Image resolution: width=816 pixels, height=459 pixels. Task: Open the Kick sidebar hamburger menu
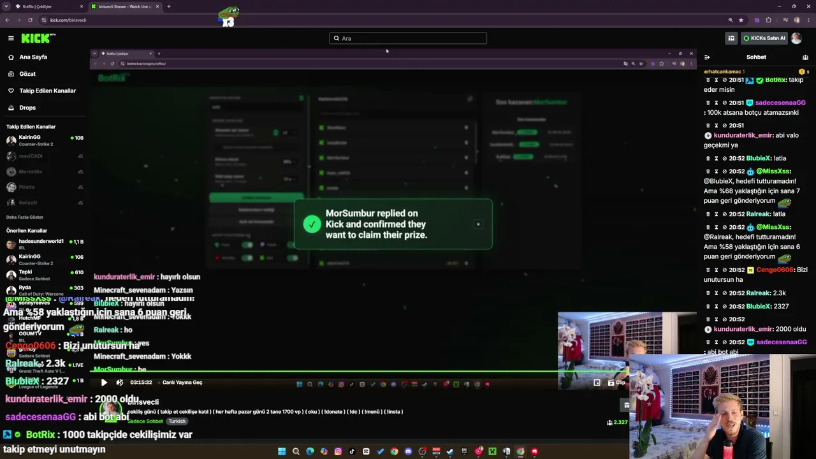click(x=11, y=38)
